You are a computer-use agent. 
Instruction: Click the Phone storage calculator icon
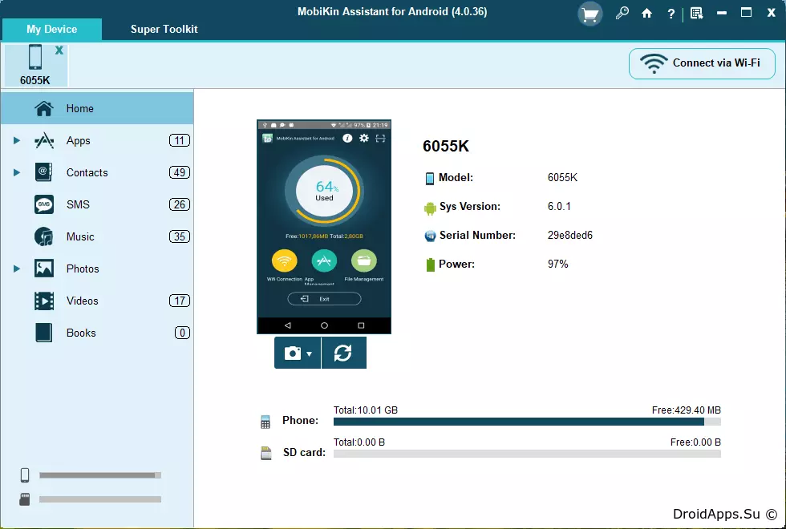[x=265, y=422]
